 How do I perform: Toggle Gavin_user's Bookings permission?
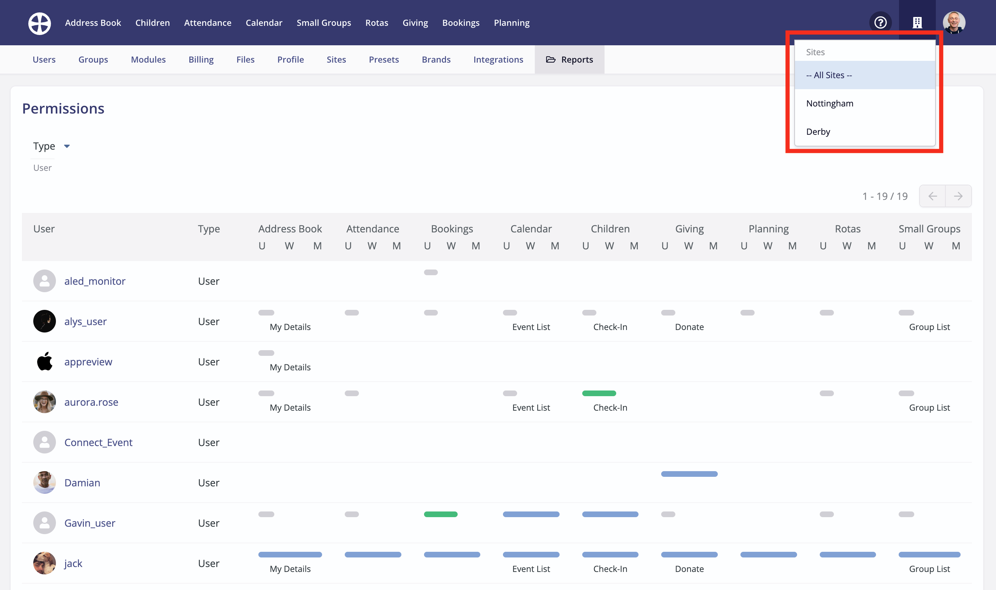pyautogui.click(x=440, y=514)
